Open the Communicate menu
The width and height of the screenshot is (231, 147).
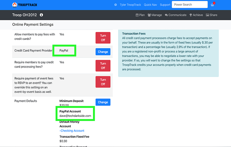coord(176,15)
